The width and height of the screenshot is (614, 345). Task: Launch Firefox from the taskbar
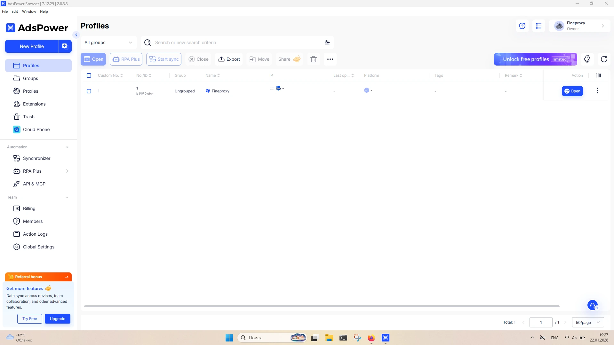click(x=371, y=338)
